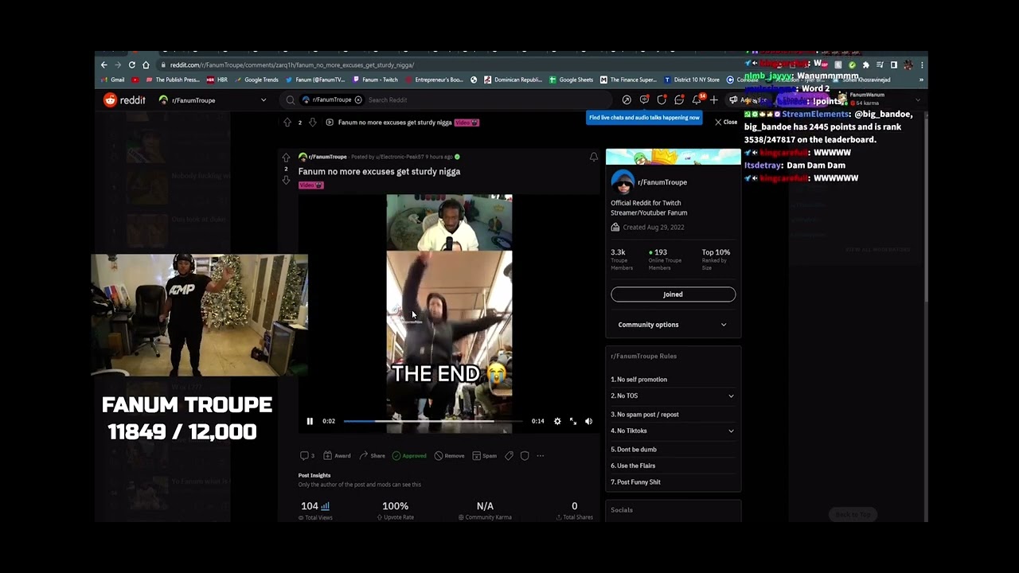
Task: Click the flair tag icon under the post
Action: (x=509, y=456)
